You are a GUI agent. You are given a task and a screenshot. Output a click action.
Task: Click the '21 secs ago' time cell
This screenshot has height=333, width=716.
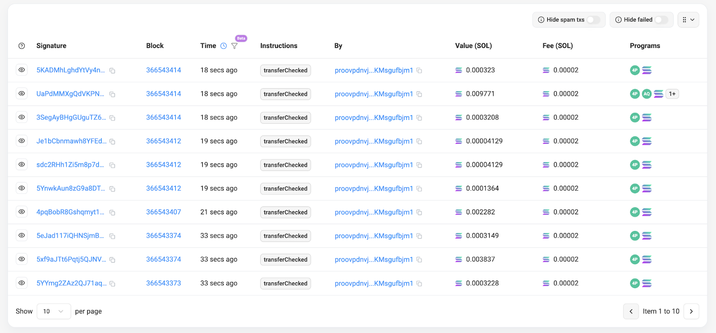[219, 212]
